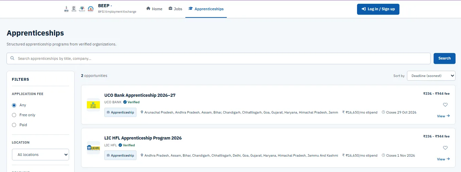Click location pin icon on UCO Bank card
Viewport: 461px width, 172px height.
coord(142,112)
